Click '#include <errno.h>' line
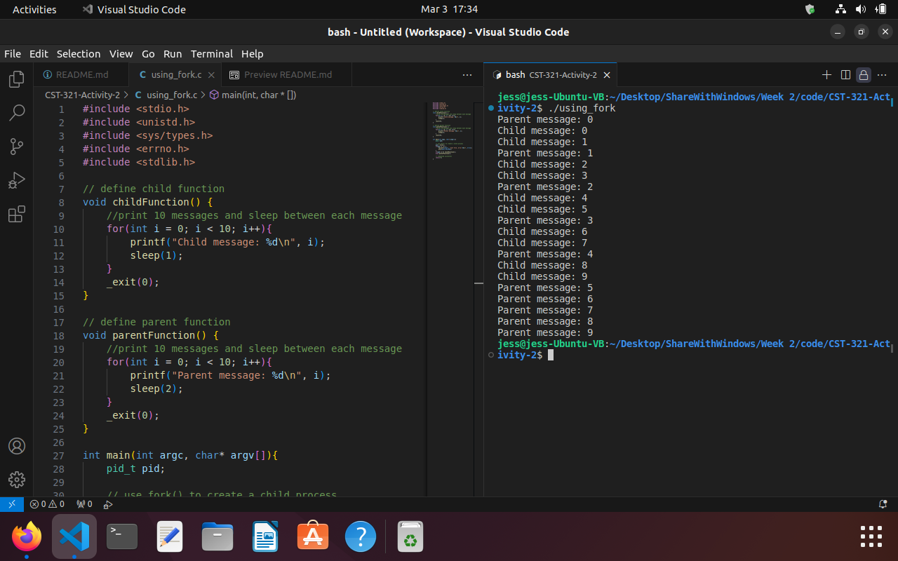898x561 pixels. pyautogui.click(x=136, y=149)
